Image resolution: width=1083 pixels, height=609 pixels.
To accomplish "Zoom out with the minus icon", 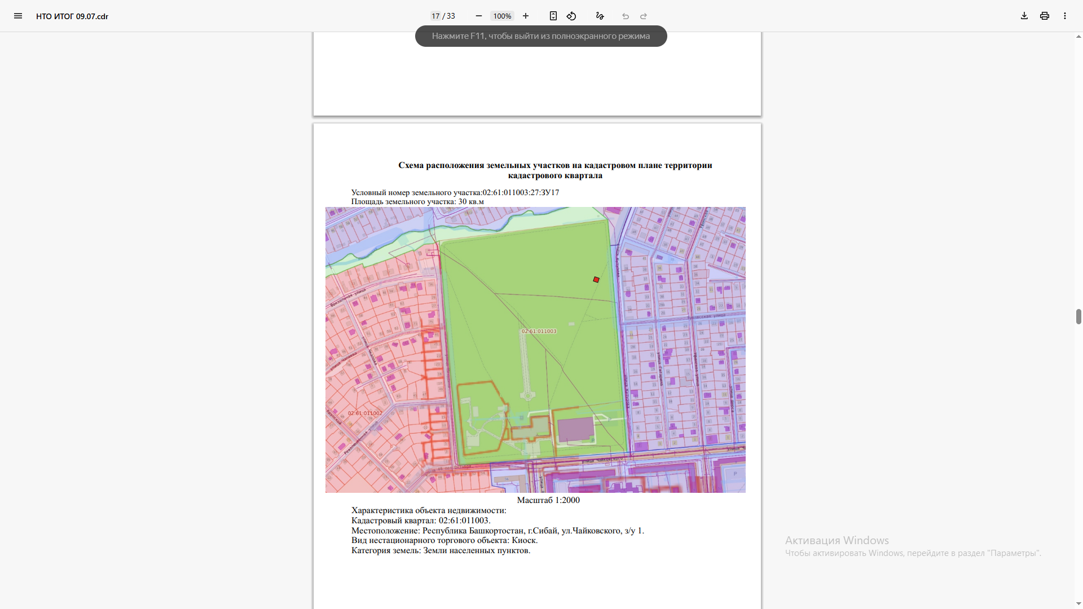I will coord(479,16).
